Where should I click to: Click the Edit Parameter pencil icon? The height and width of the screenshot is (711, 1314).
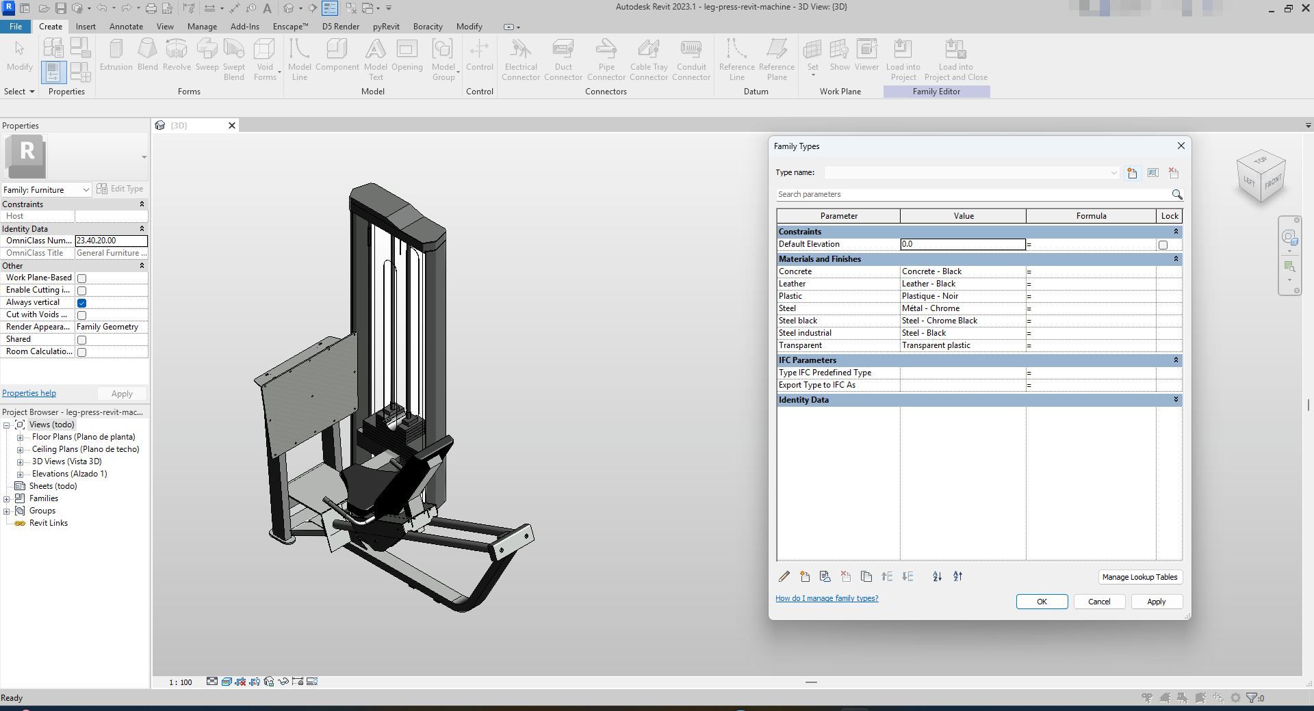pos(784,577)
